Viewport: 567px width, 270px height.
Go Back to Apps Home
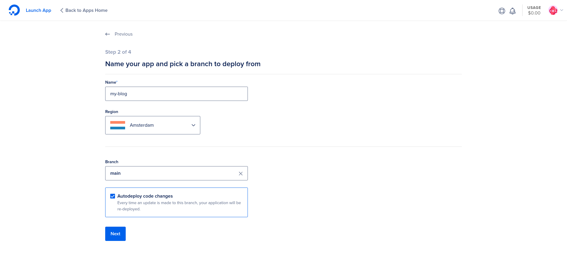tap(86, 10)
